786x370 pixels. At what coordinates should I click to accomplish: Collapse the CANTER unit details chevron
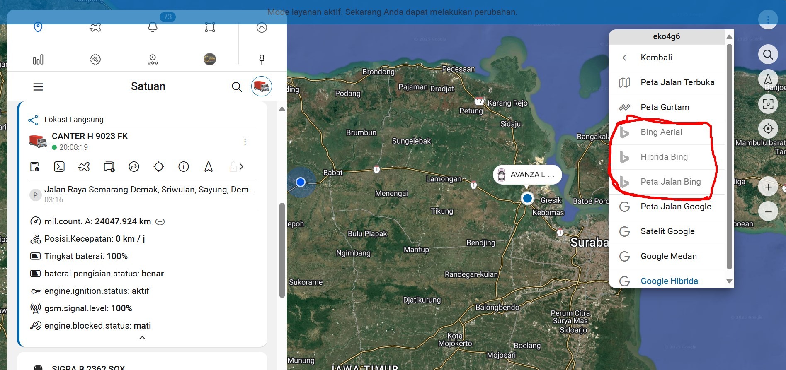tap(142, 338)
